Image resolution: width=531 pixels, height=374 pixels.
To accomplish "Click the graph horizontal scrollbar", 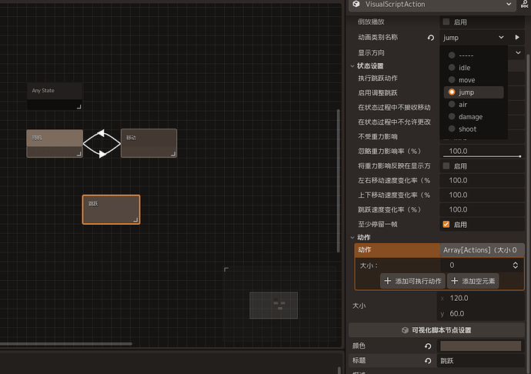I will (x=66, y=344).
